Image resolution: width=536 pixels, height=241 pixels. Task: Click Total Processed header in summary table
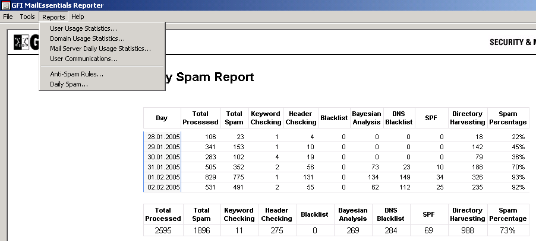coord(163,214)
